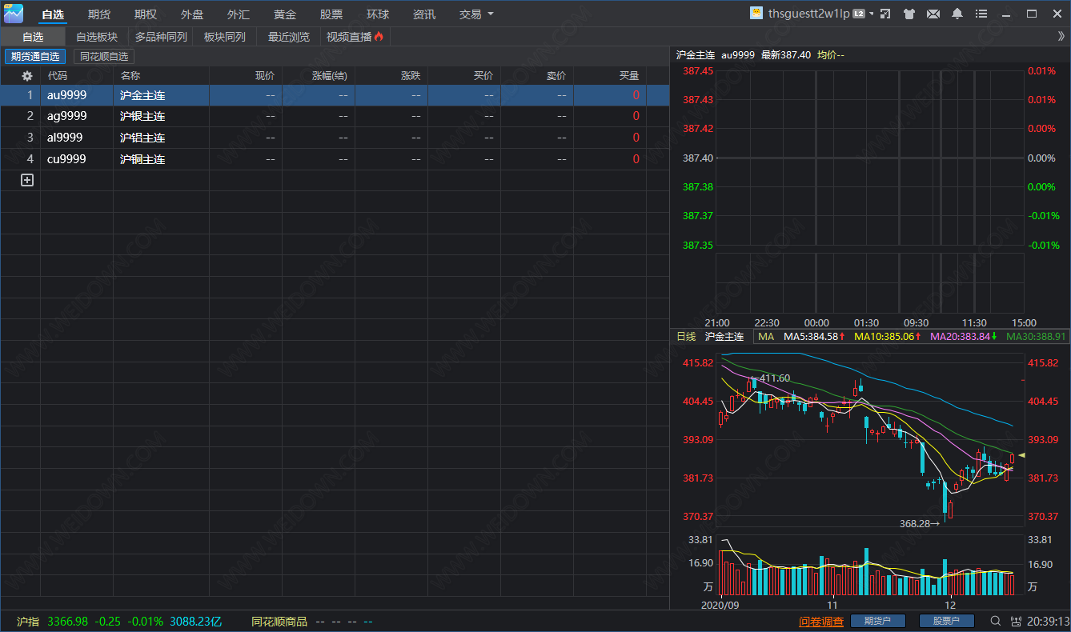Screen dimensions: 1071x632
Task: Click the search magnifier icon in status bar
Action: click(996, 621)
